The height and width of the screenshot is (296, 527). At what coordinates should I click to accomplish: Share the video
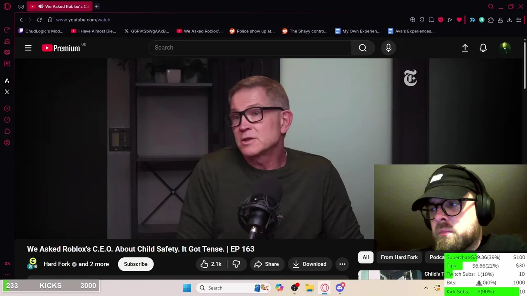tap(266, 264)
